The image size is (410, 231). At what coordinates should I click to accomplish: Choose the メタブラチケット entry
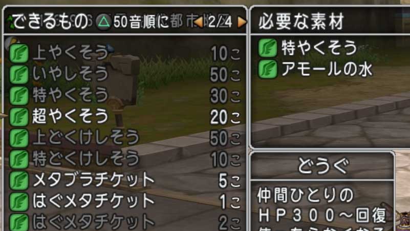125,180
